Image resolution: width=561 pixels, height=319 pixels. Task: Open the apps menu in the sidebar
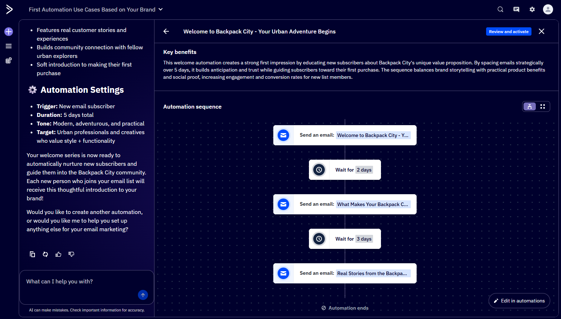click(8, 60)
